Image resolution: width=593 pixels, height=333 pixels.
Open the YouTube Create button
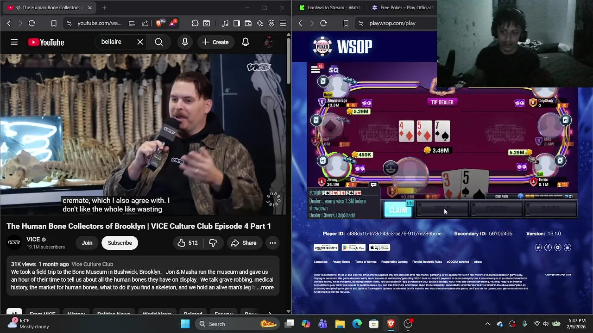point(215,42)
